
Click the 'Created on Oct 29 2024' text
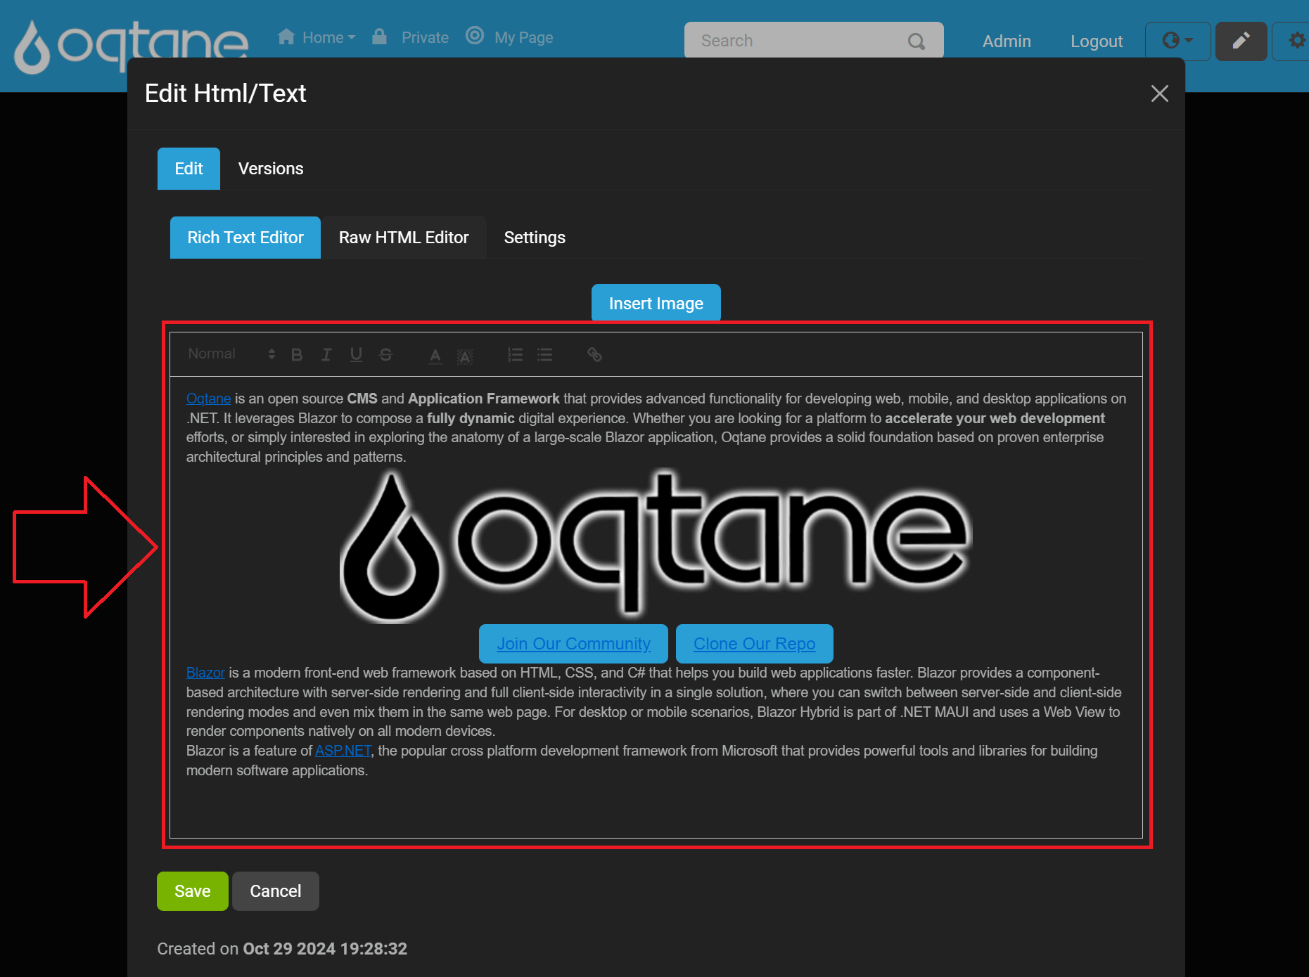(x=282, y=949)
